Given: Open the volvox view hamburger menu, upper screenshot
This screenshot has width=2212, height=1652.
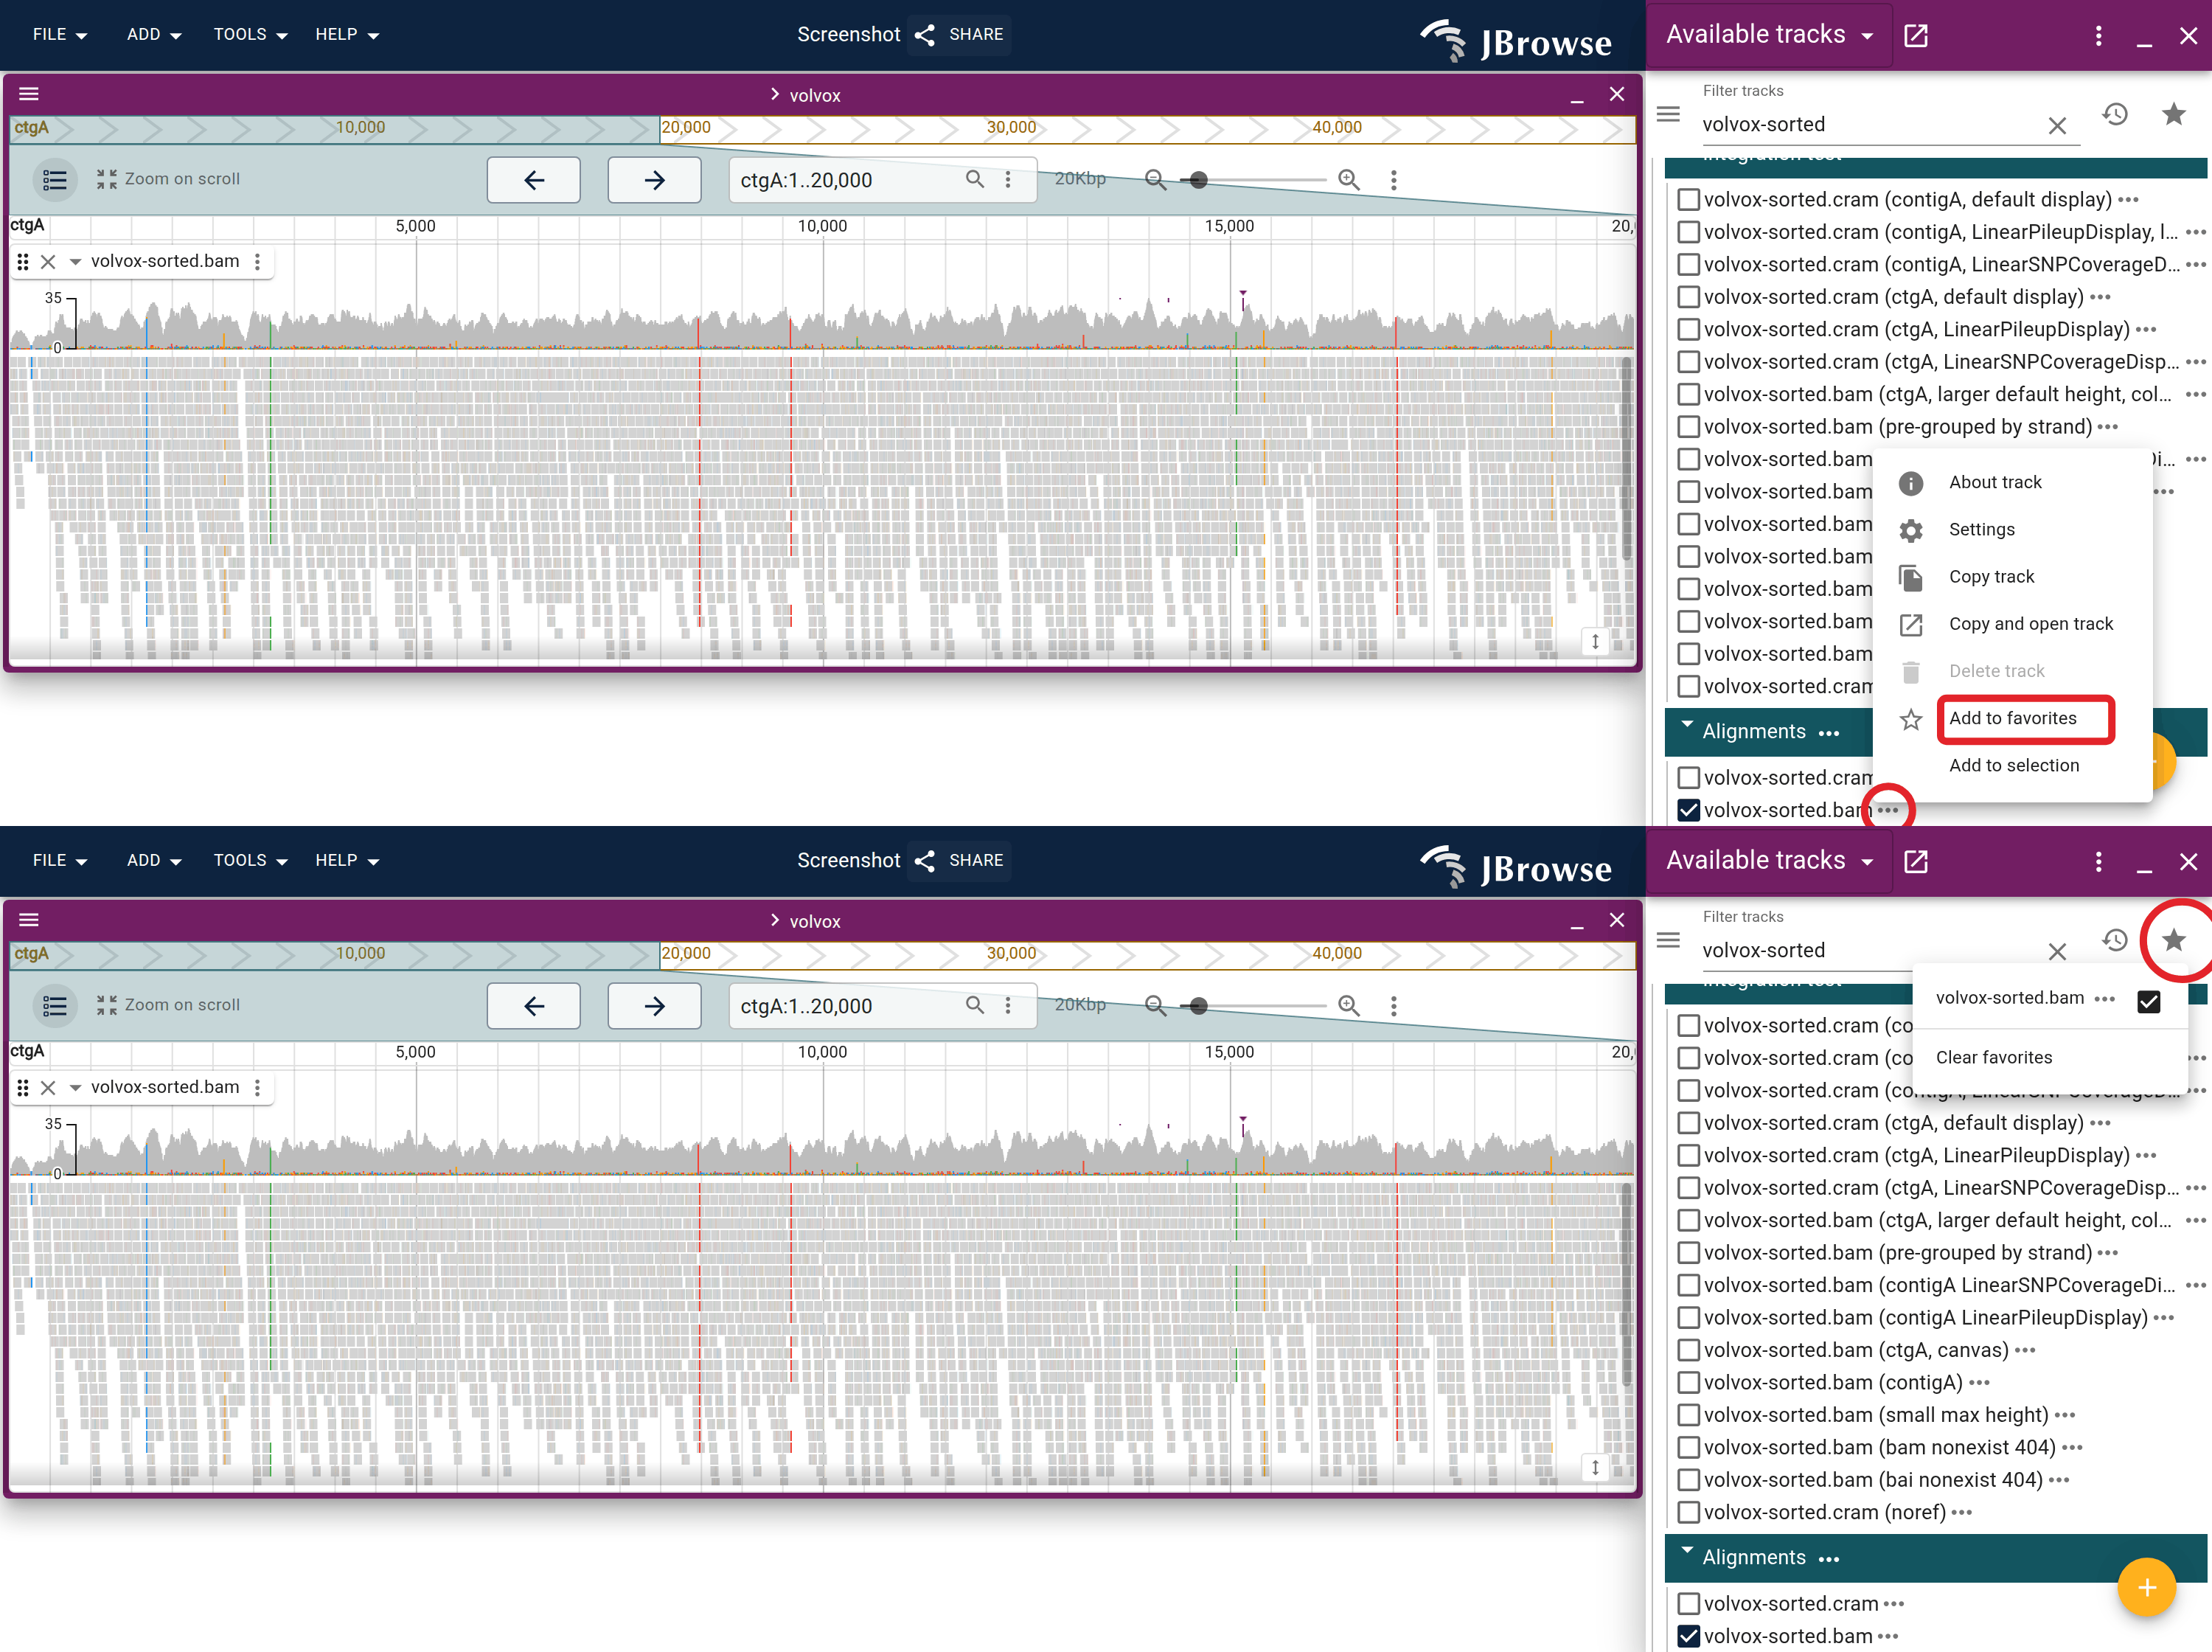Looking at the screenshot, I should (29, 94).
